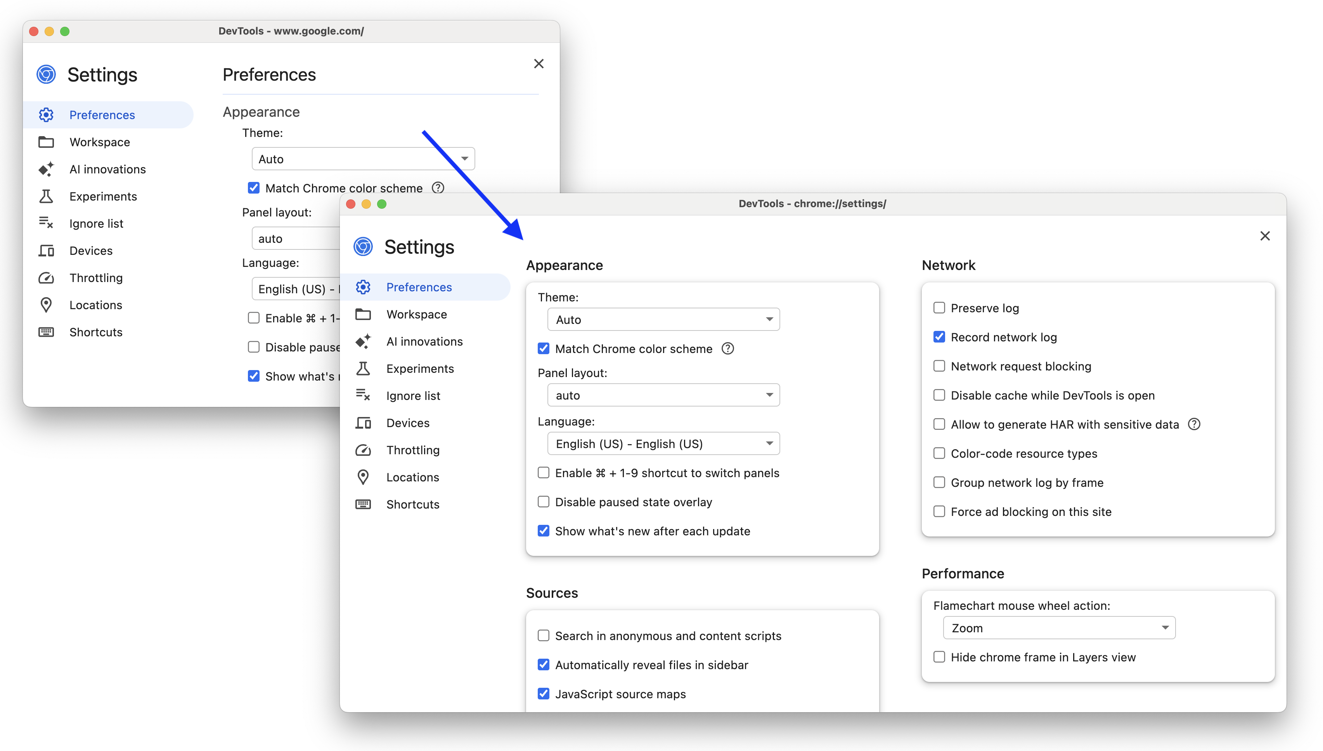The image size is (1323, 751).
Task: Click the Throttling icon in sidebar
Action: pyautogui.click(x=364, y=450)
